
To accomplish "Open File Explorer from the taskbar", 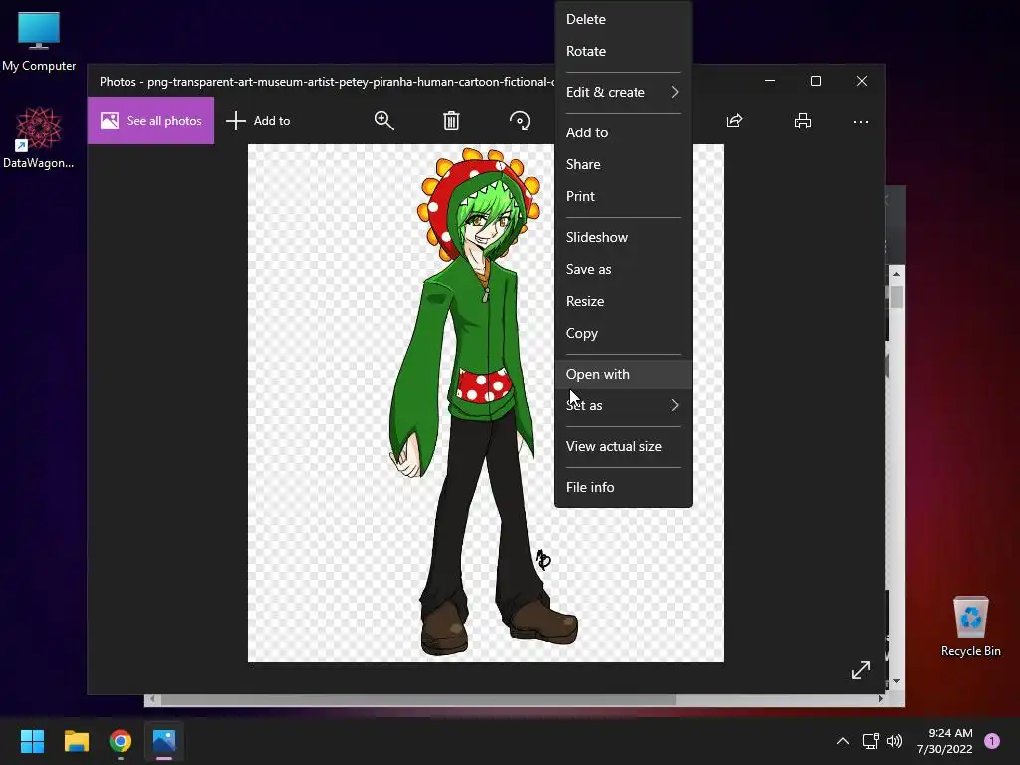I will 76,741.
